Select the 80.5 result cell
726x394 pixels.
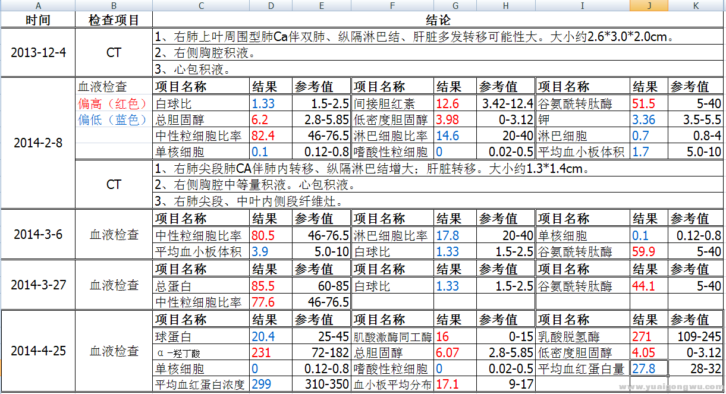point(271,235)
